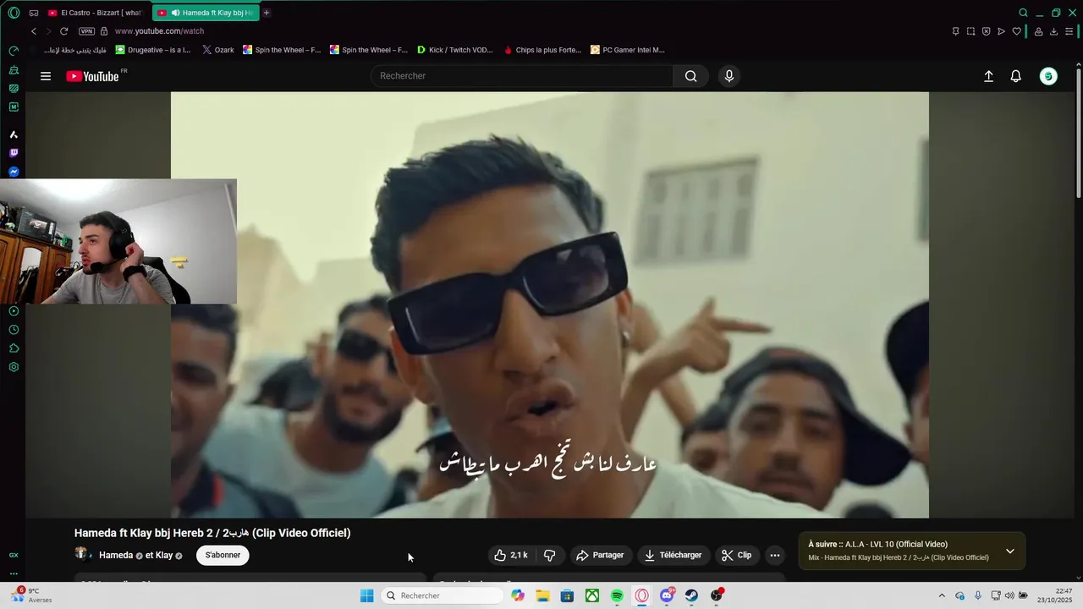The image size is (1083, 609).
Task: Search open tabs with the magnifier
Action: (1023, 13)
